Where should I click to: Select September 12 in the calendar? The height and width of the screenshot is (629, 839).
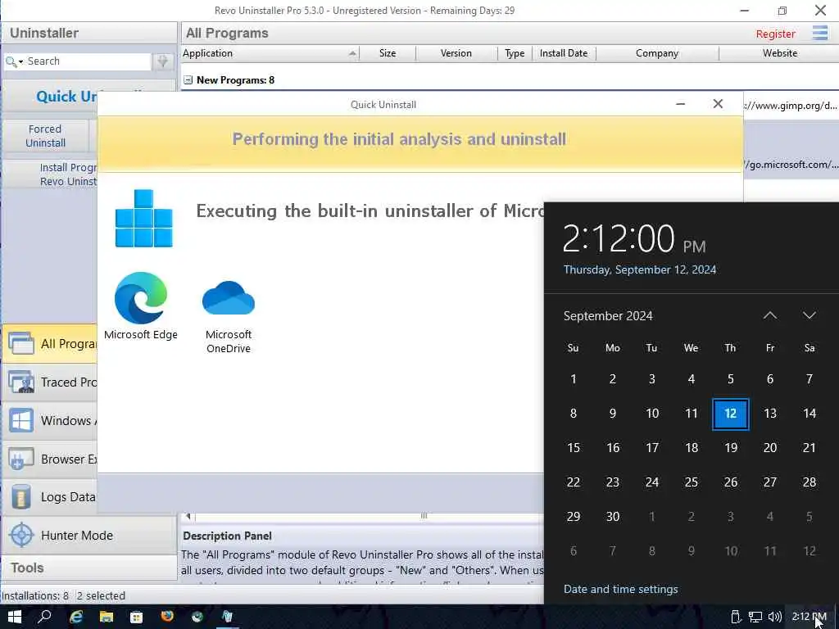point(730,414)
